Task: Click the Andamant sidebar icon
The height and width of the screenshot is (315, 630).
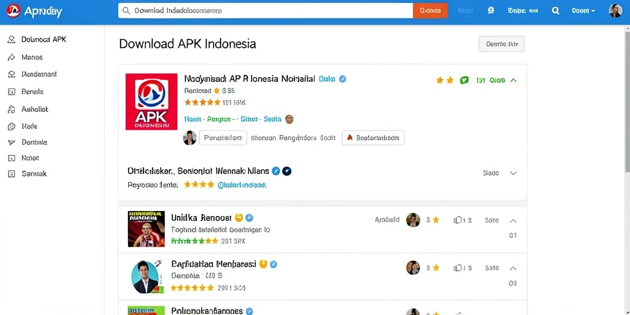Action: (x=12, y=74)
